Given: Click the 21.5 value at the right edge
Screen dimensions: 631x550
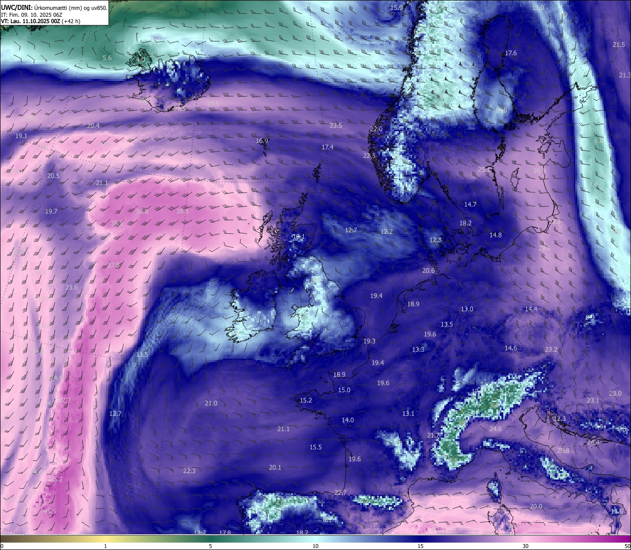Looking at the screenshot, I should coord(619,44).
